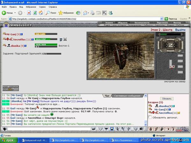This screenshot has width=191, height=143.
Task: Click the Messenger toolbar icon
Action: pyautogui.click(x=110, y=13)
